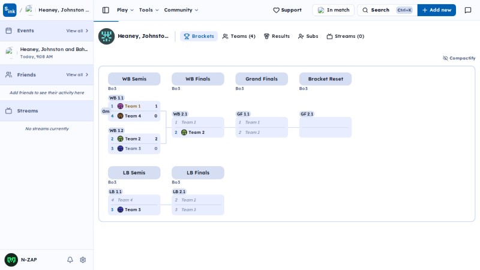Click Team 4 avatar in WB 1.1
Viewport: 480px width, 270px height.
121,116
